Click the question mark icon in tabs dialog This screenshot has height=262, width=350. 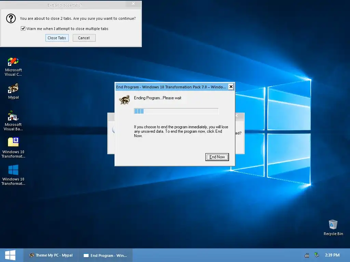point(11,18)
